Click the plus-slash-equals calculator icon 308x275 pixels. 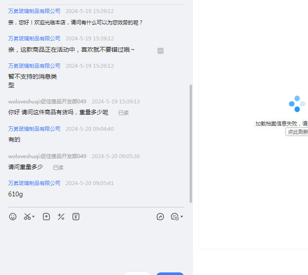pos(61,216)
